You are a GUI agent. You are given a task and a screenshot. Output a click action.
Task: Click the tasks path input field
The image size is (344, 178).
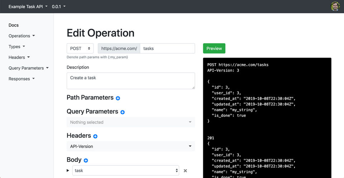point(167,49)
